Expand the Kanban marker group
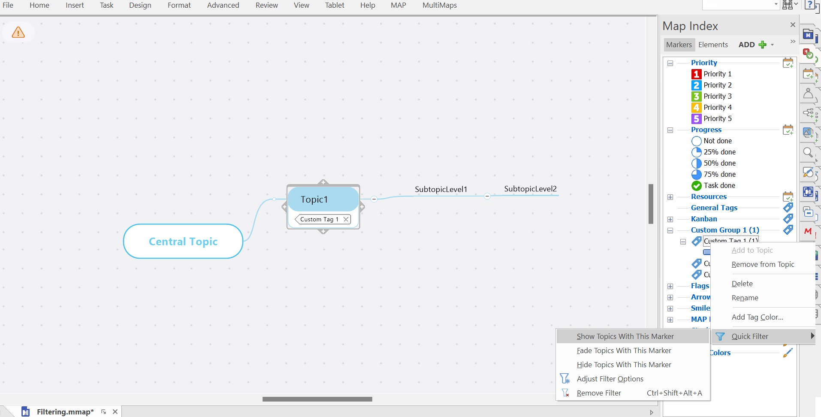Image resolution: width=821 pixels, height=417 pixels. (670, 219)
